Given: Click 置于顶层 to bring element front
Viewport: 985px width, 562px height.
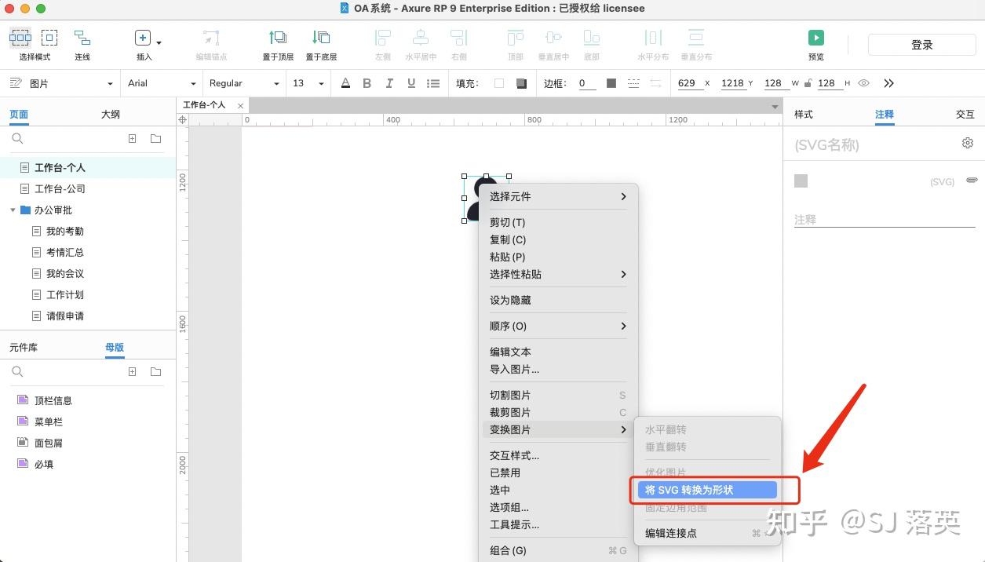Looking at the screenshot, I should pyautogui.click(x=279, y=37).
